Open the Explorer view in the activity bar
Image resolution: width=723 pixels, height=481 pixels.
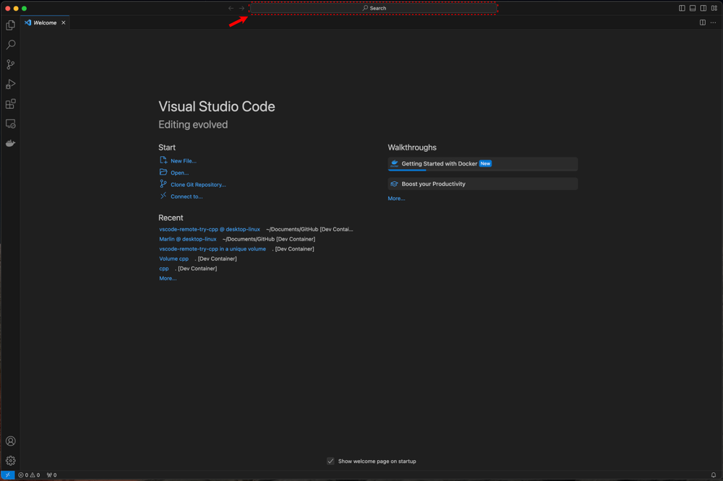(10, 25)
